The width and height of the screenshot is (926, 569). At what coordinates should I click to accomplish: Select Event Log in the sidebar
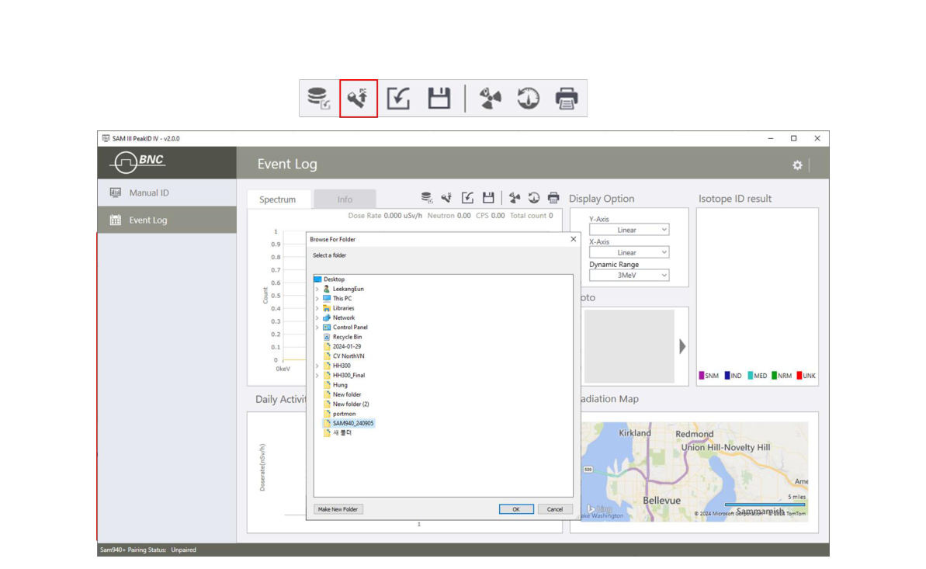(x=167, y=220)
